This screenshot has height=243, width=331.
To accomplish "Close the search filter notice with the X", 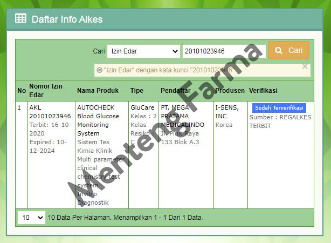I will point(305,66).
